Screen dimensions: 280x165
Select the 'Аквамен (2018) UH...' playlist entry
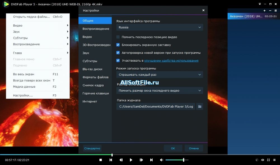click(x=254, y=16)
